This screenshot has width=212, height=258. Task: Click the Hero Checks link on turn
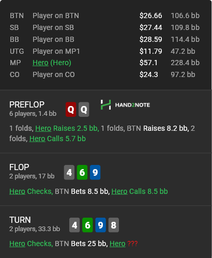click(x=31, y=244)
